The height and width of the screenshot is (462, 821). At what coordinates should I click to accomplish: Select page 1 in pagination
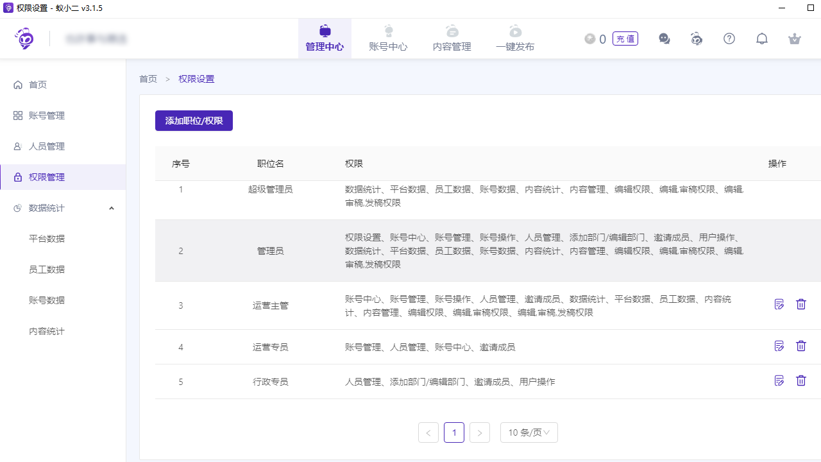coord(454,432)
